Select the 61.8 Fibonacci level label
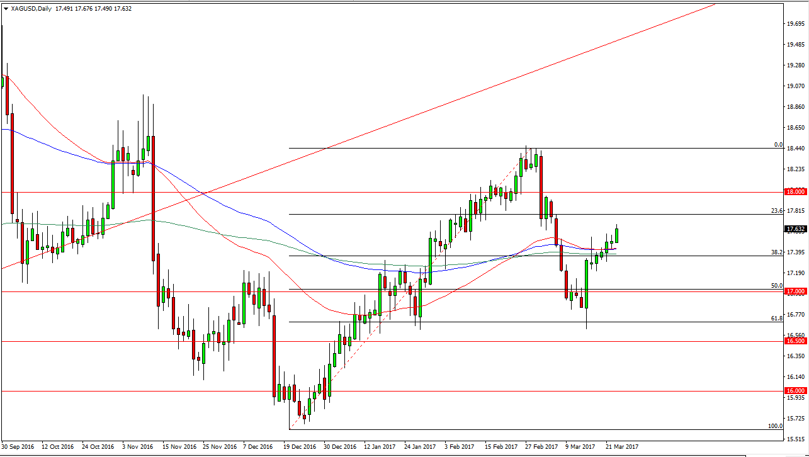809x457 pixels. [x=776, y=319]
